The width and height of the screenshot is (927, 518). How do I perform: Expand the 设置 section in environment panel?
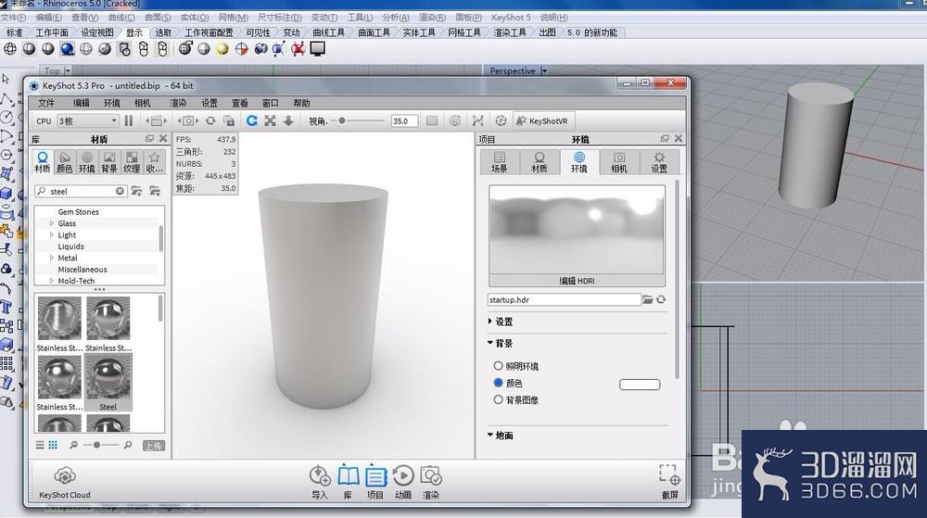click(x=490, y=322)
